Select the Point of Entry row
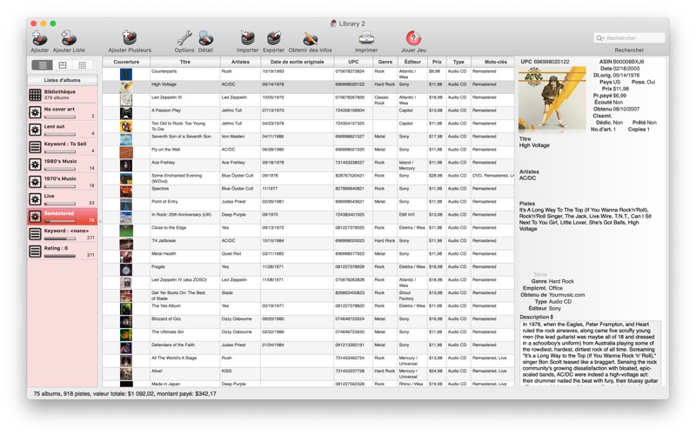 [309, 204]
